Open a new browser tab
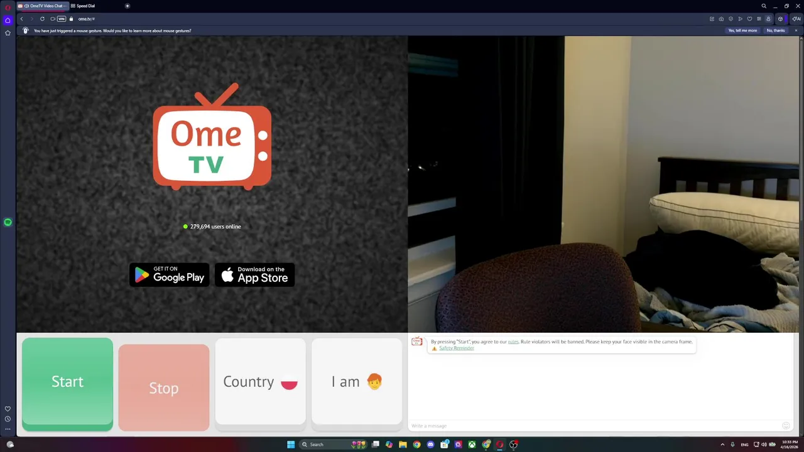Image resolution: width=804 pixels, height=452 pixels. [128, 6]
